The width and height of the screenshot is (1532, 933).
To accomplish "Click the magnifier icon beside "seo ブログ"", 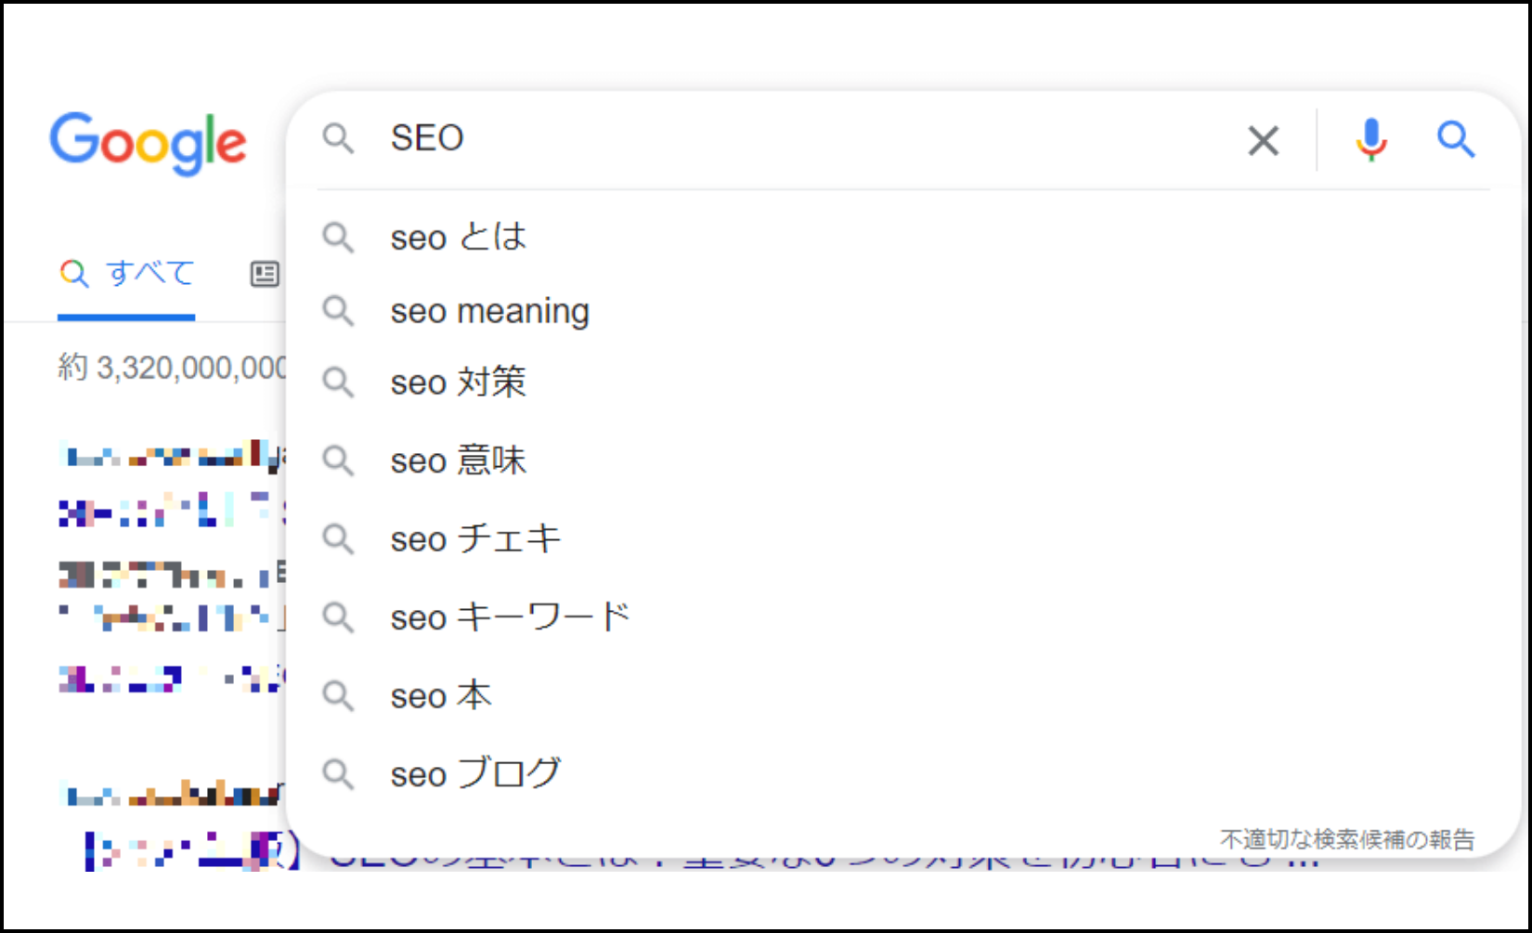I will tap(338, 773).
